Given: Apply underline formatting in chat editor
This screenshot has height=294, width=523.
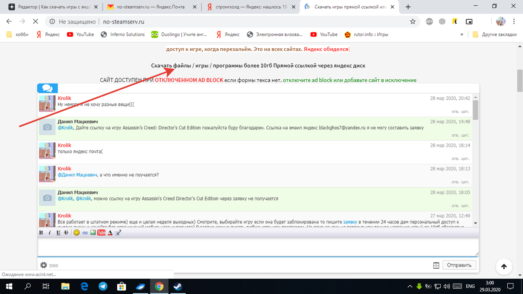Looking at the screenshot, I should tap(58, 233).
